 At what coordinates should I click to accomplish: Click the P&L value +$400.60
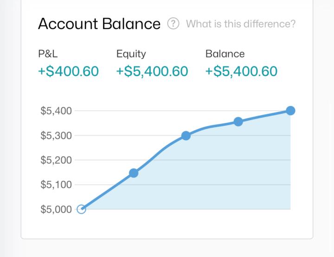68,71
